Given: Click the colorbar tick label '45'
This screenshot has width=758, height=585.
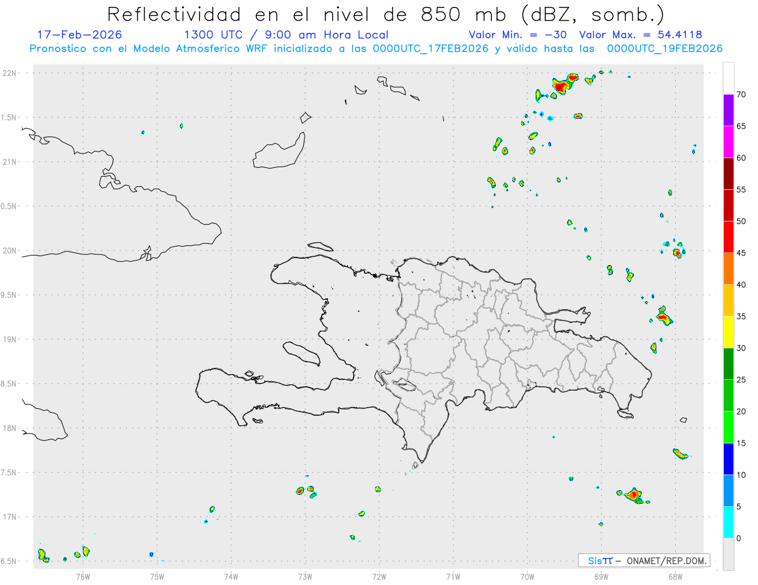Looking at the screenshot, I should [x=741, y=253].
